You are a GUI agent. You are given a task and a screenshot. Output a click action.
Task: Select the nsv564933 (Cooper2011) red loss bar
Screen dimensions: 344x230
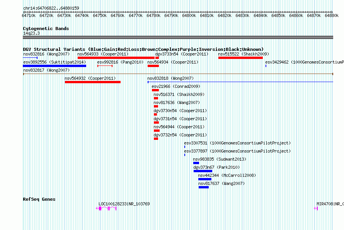116,58
